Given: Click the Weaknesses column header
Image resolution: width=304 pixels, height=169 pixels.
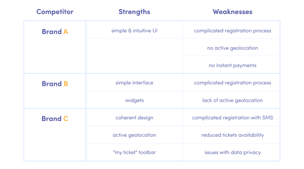Looking at the screenshot, I should (232, 12).
